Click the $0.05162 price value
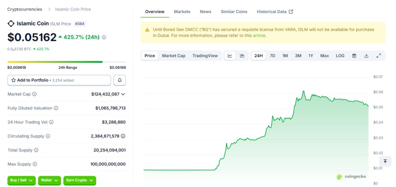Screen dimensions: 396x187 click(32, 37)
